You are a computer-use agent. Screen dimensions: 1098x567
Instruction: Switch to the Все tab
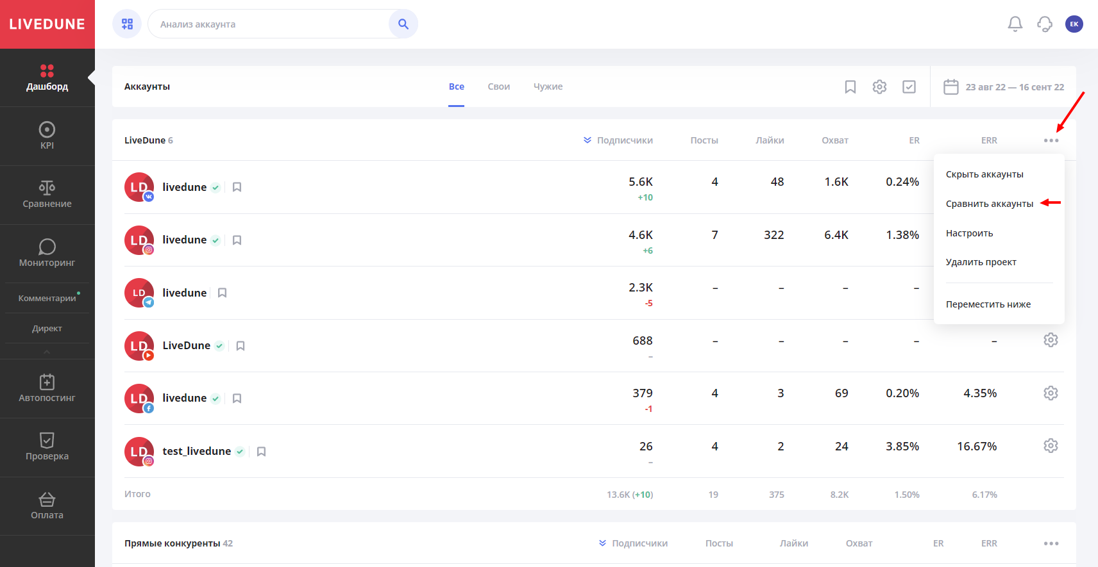pos(457,86)
